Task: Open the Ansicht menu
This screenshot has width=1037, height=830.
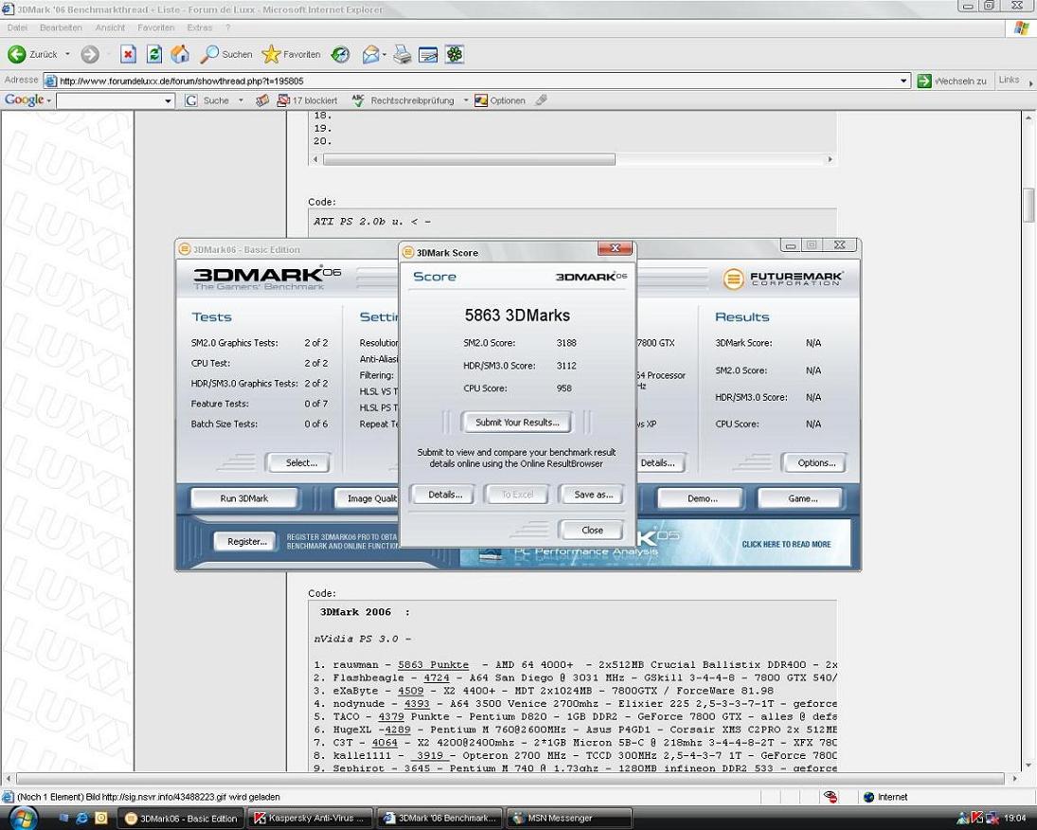Action: coord(110,27)
